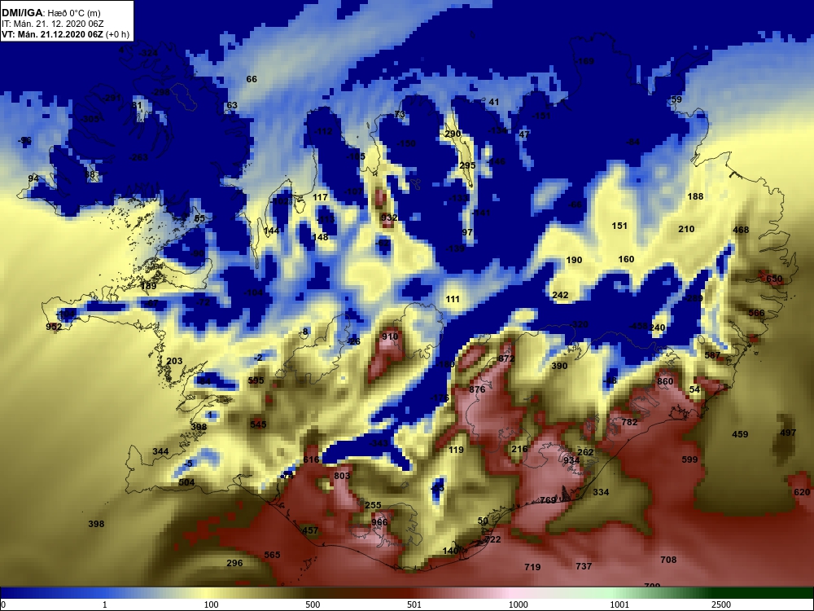
Task: Click the map value 497
Action: [x=788, y=433]
